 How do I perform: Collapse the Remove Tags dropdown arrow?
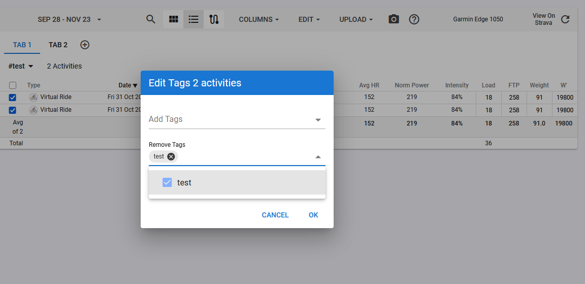pyautogui.click(x=318, y=157)
